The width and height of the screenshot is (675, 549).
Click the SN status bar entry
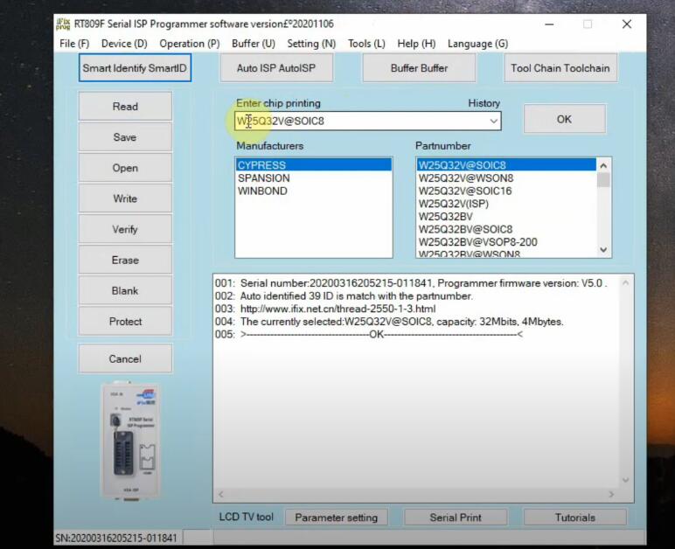(116, 538)
